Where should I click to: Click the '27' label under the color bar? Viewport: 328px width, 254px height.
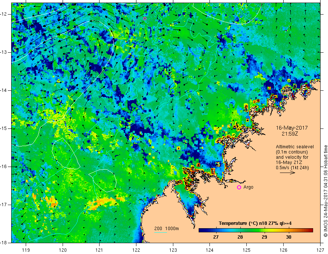click(x=216, y=237)
